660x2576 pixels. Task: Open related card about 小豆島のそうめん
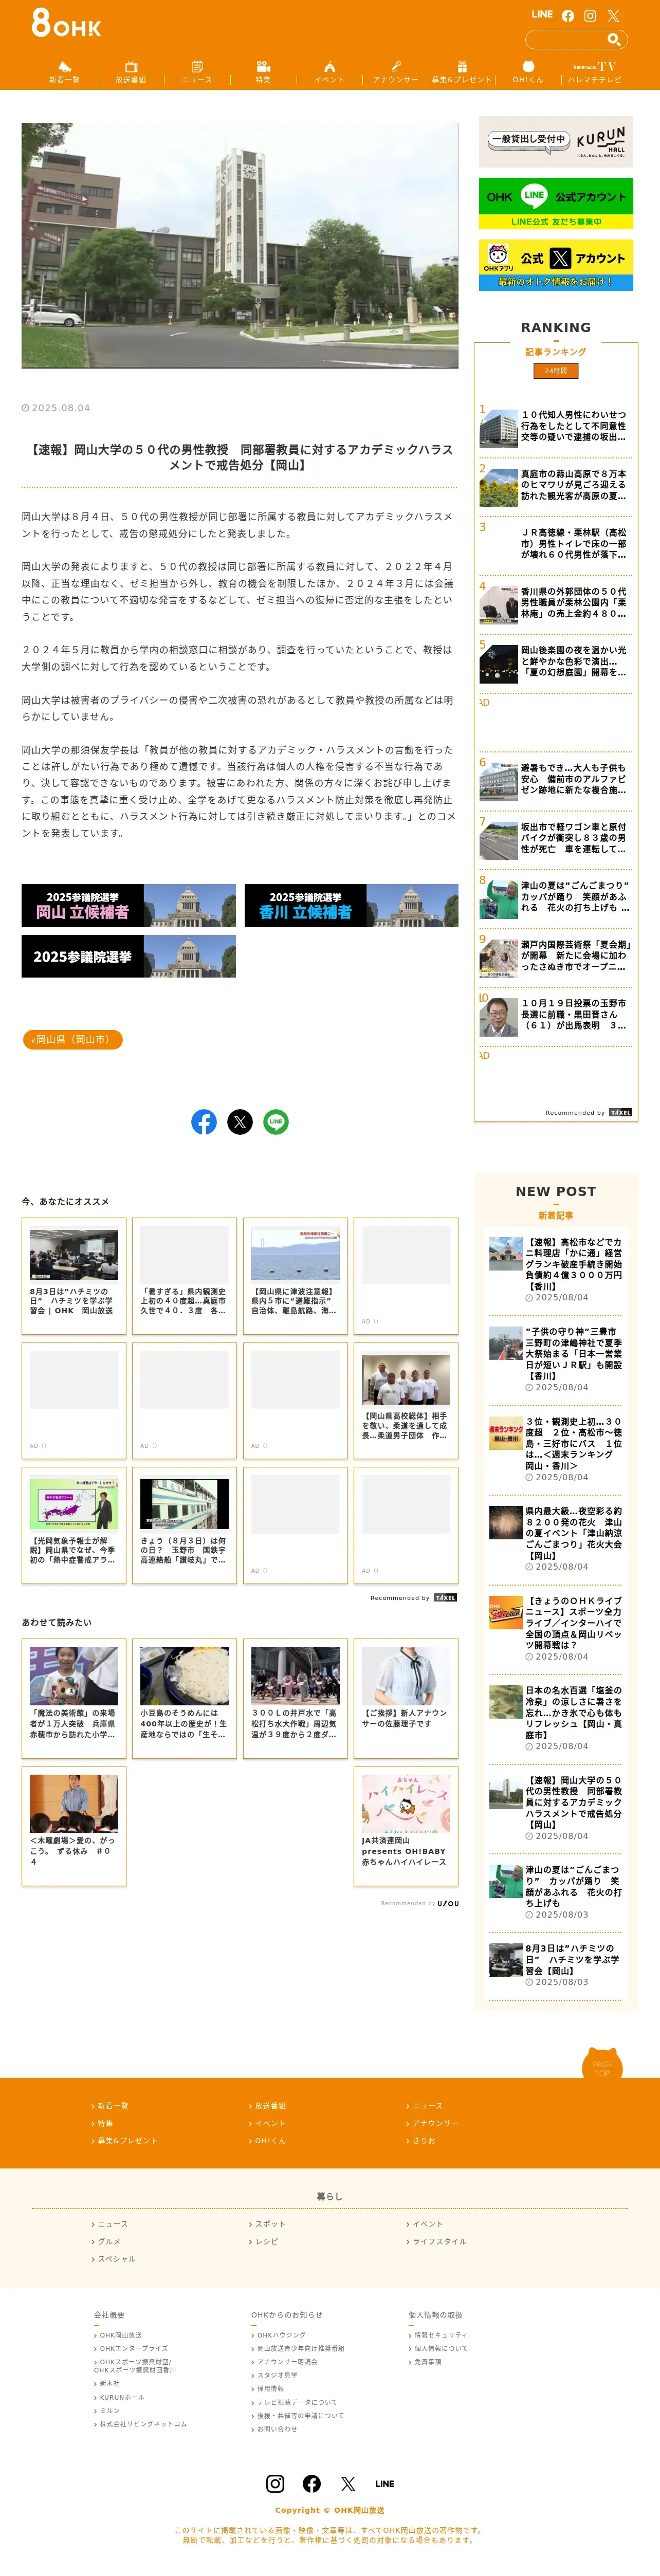tap(185, 1698)
